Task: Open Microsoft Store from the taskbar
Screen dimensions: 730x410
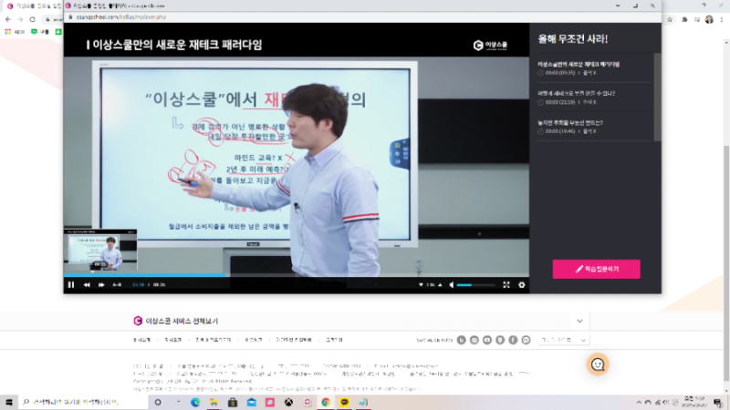Action: (233, 402)
